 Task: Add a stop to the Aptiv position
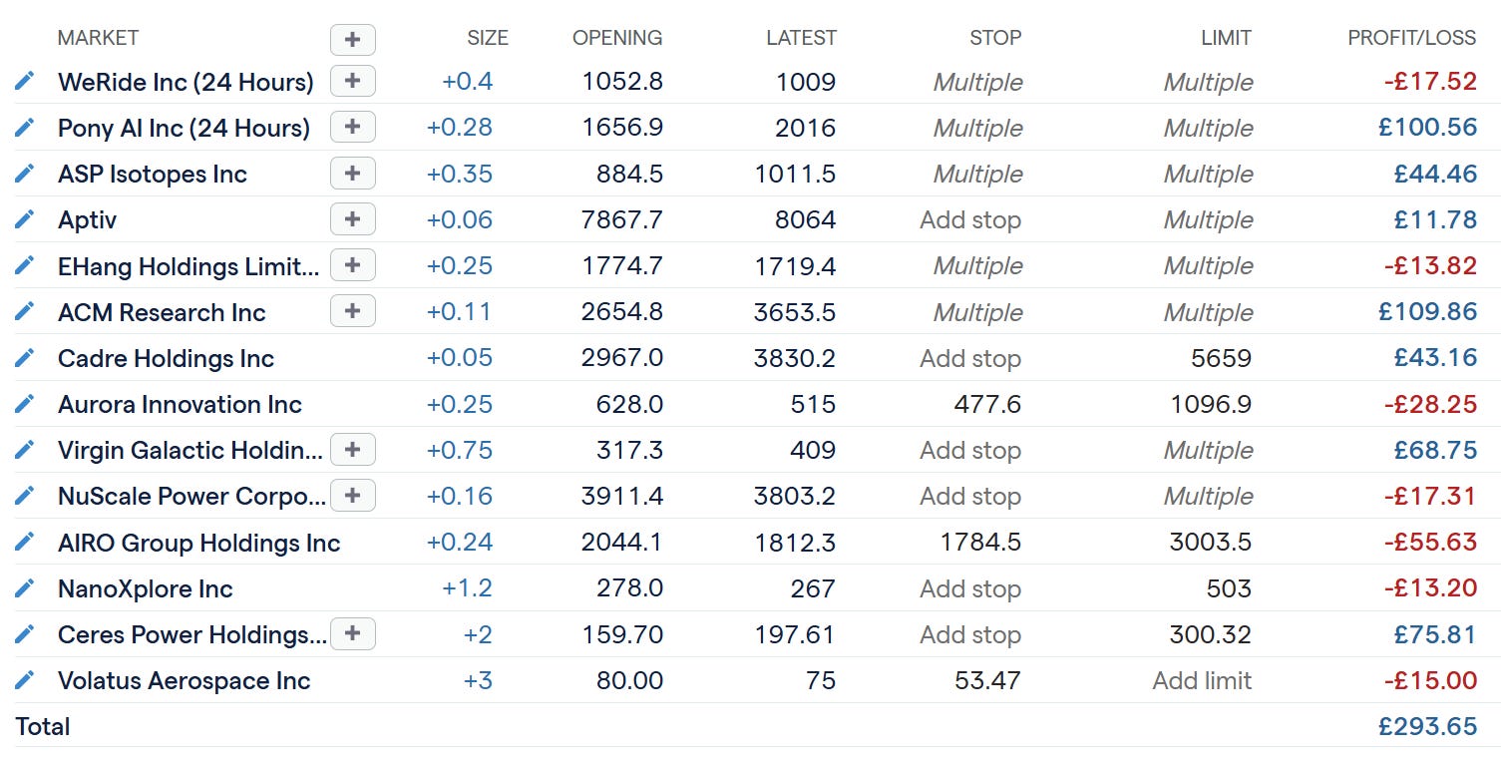[x=969, y=219]
